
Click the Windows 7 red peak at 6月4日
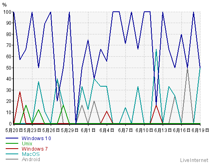point(107,111)
